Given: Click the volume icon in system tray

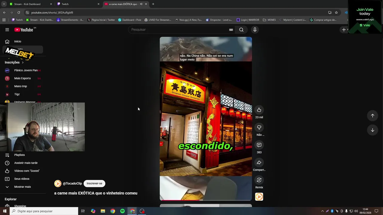Looking at the screenshot, I should click(356, 211).
